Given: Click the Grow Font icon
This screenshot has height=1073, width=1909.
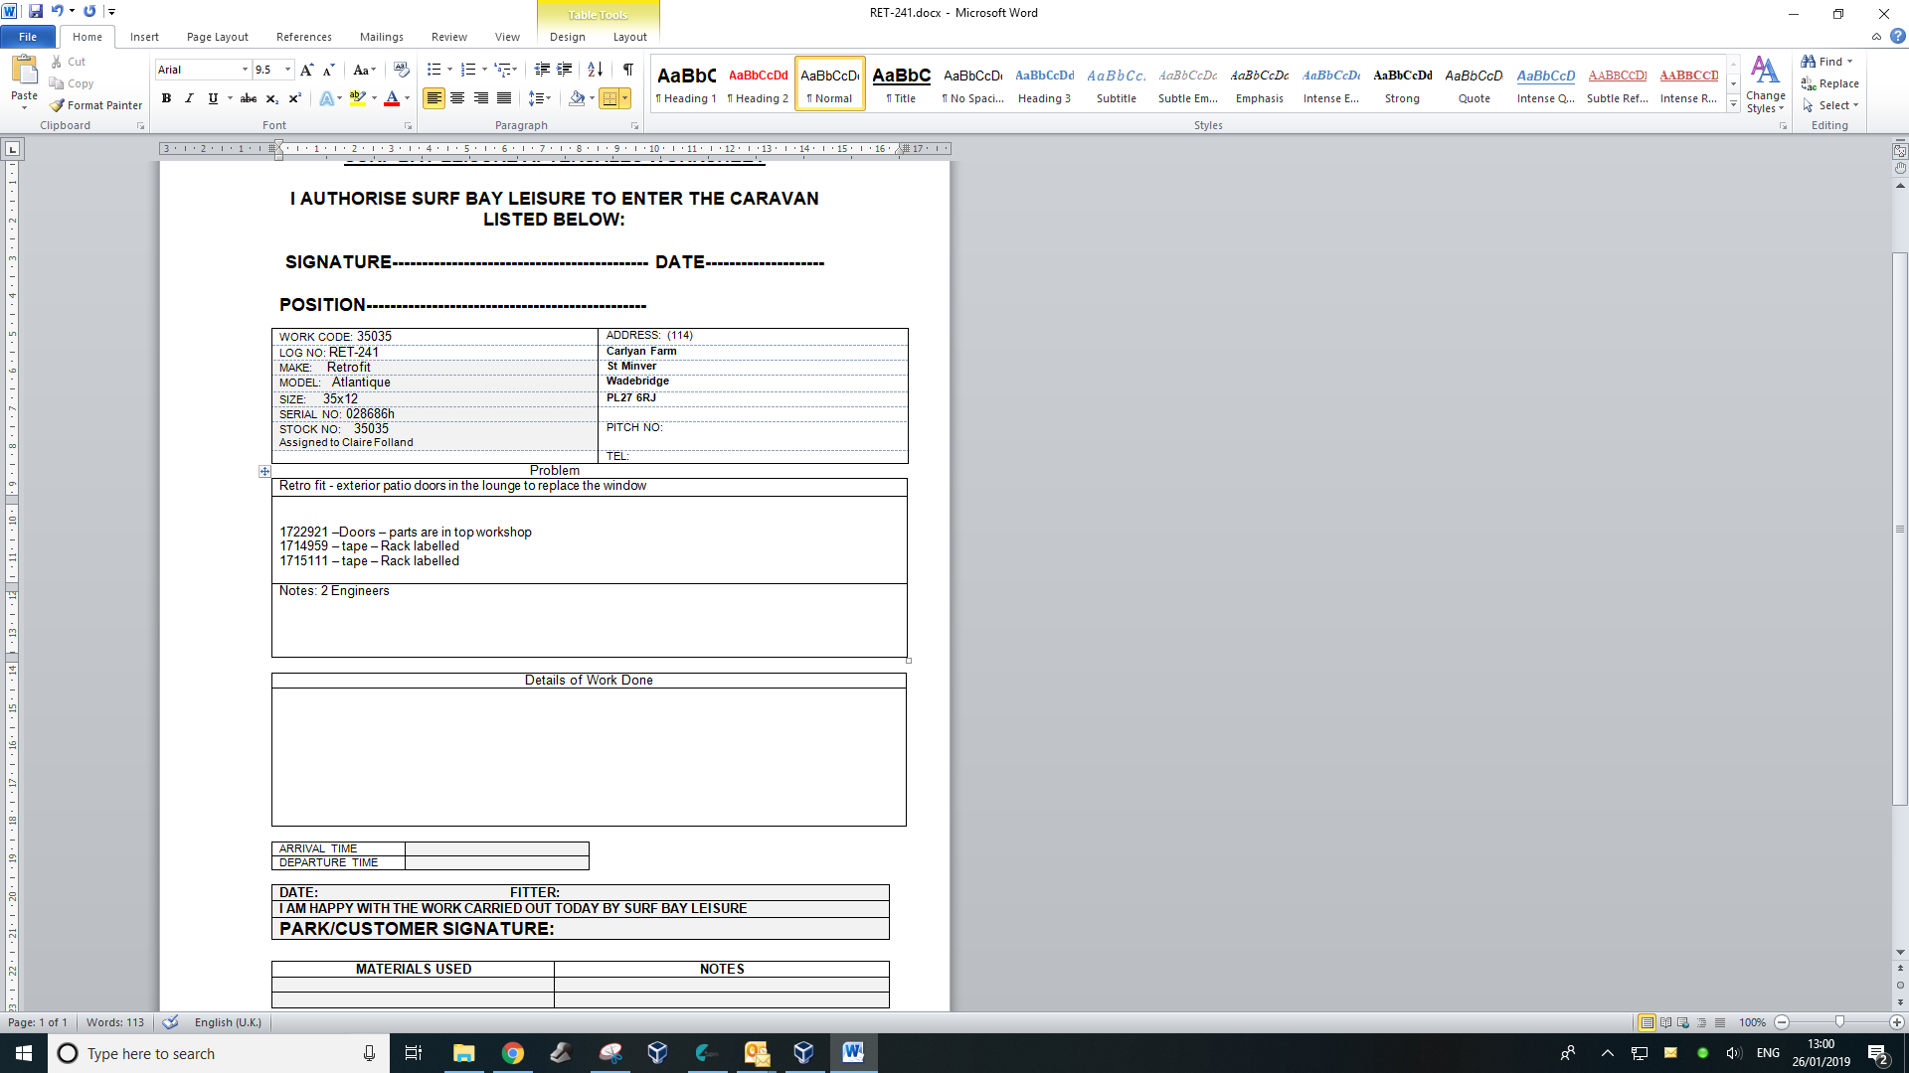Looking at the screenshot, I should point(306,70).
